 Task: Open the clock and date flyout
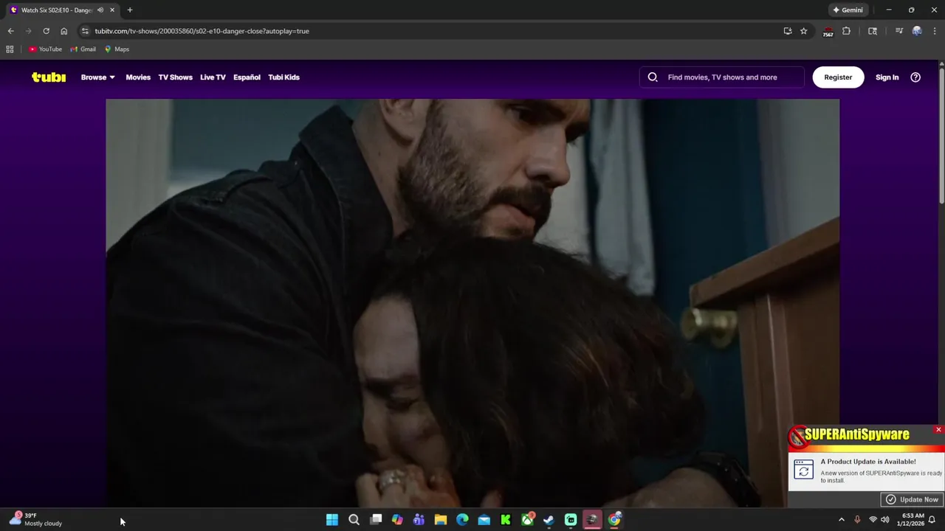(910, 520)
